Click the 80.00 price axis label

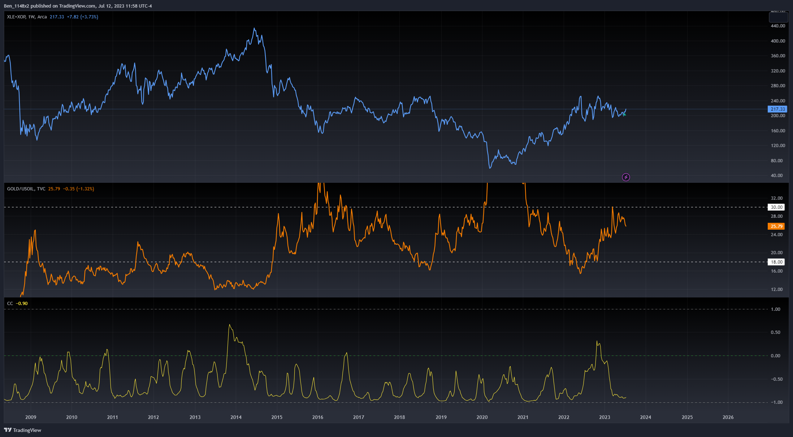777,161
